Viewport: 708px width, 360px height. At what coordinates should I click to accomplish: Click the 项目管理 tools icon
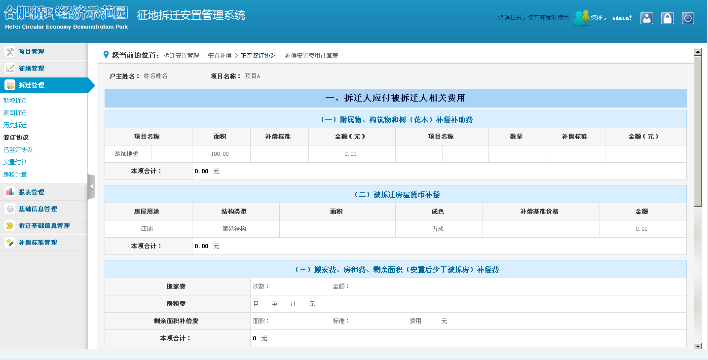pyautogui.click(x=10, y=51)
